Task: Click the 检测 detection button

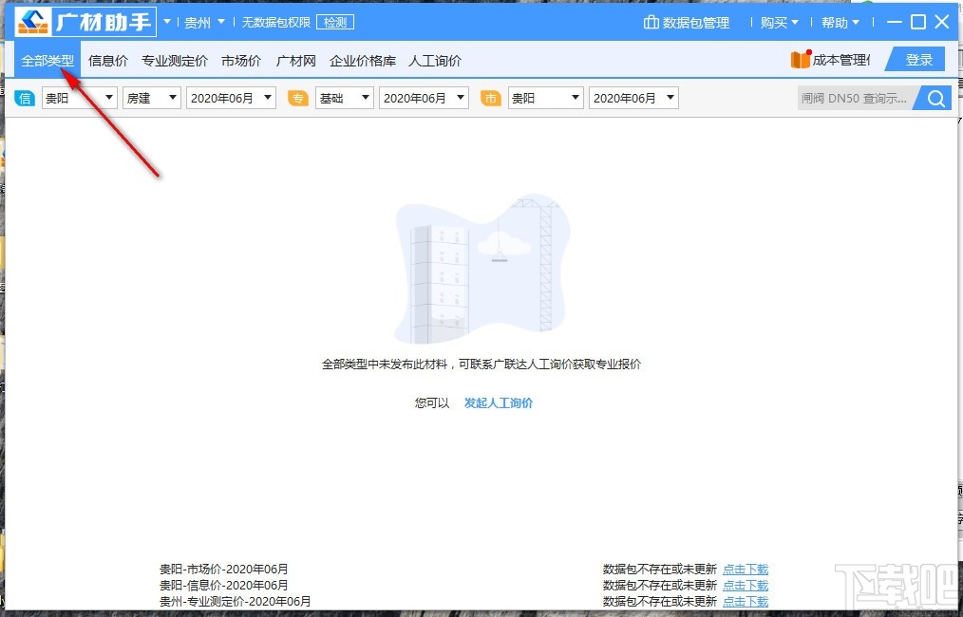Action: click(x=334, y=21)
